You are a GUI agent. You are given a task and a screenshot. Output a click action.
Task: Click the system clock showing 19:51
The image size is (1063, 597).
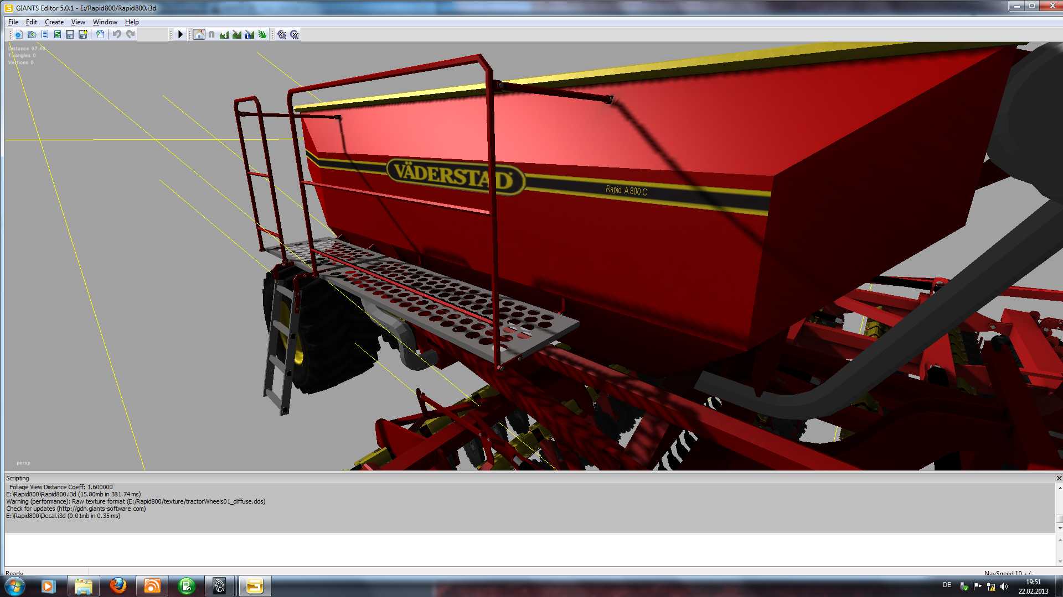[x=1033, y=586]
